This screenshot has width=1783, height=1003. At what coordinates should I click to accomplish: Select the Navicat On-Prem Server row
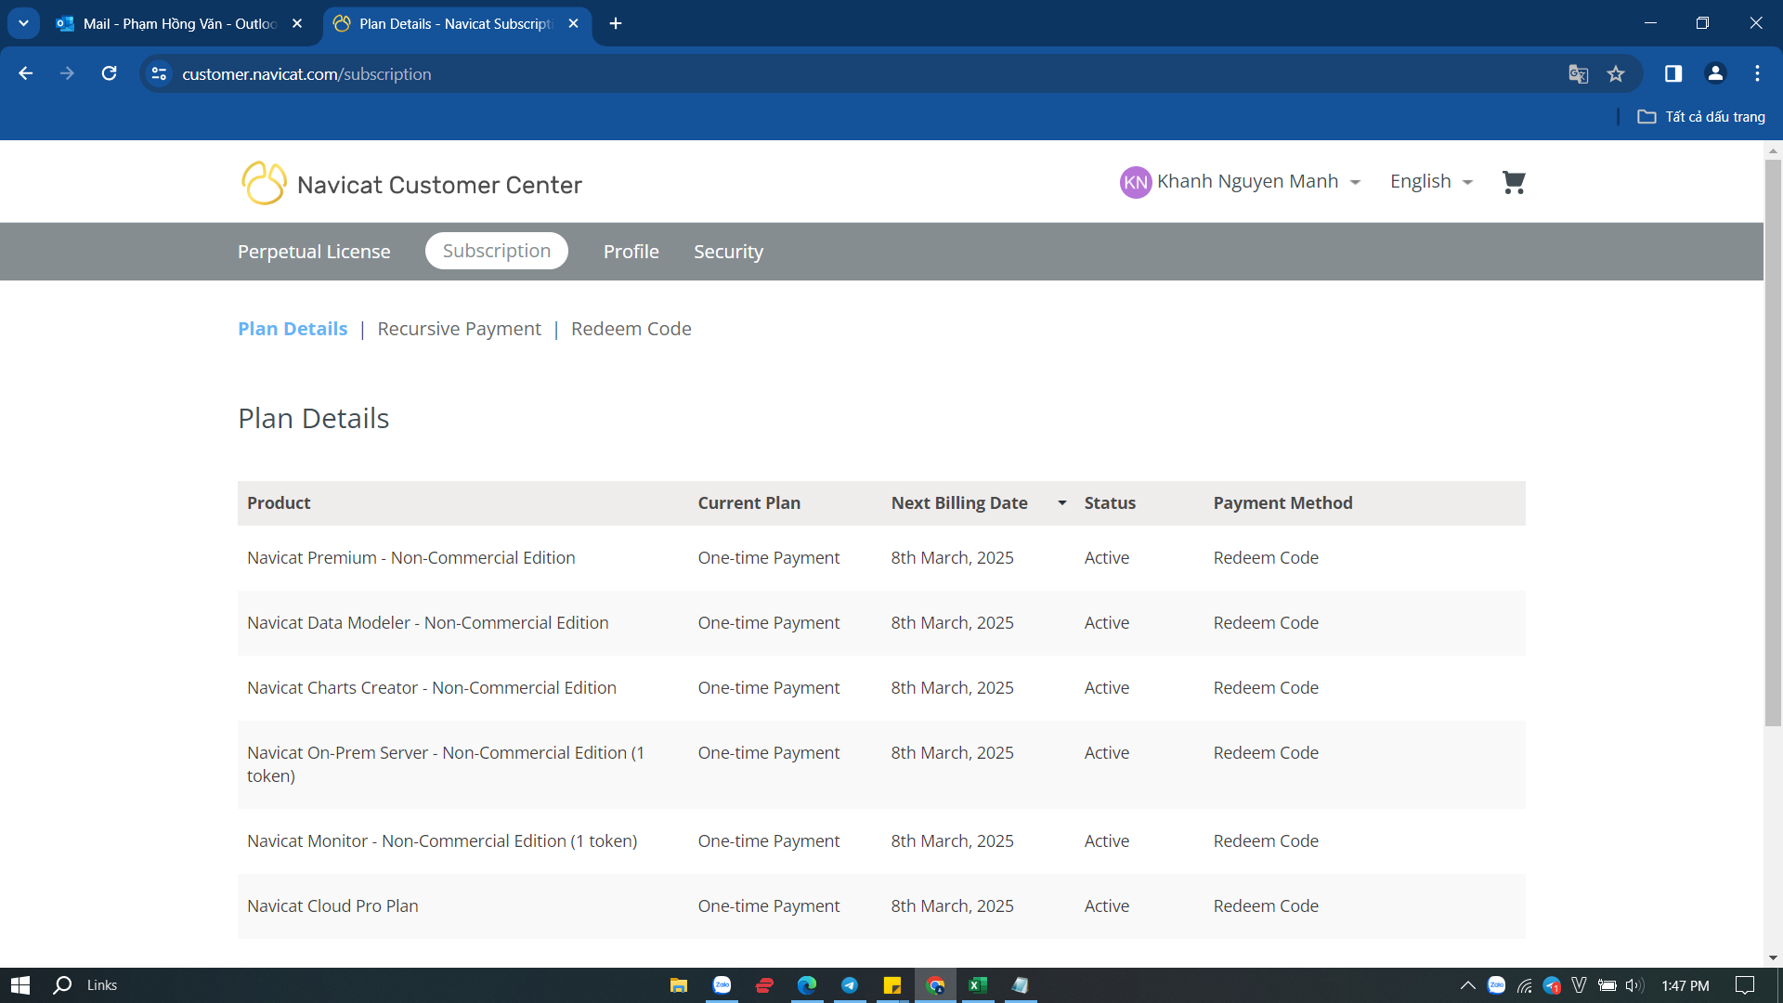(881, 764)
